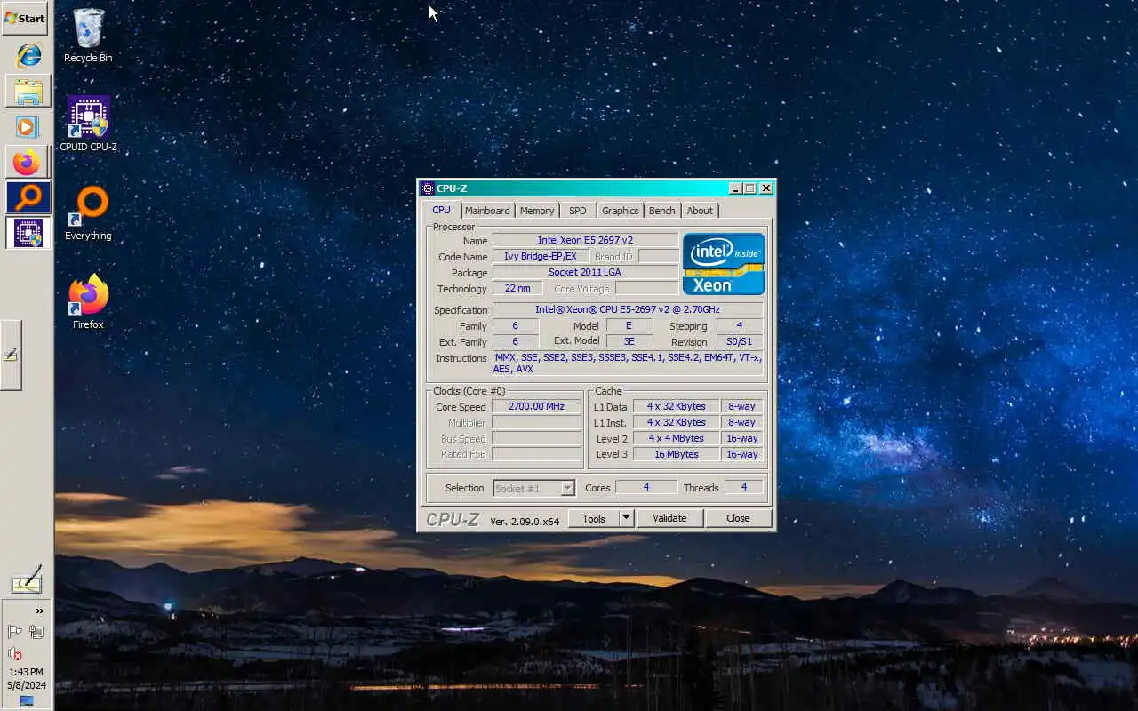Click the Intel Inside Xeon logo
This screenshot has height=711, width=1138.
click(x=724, y=264)
